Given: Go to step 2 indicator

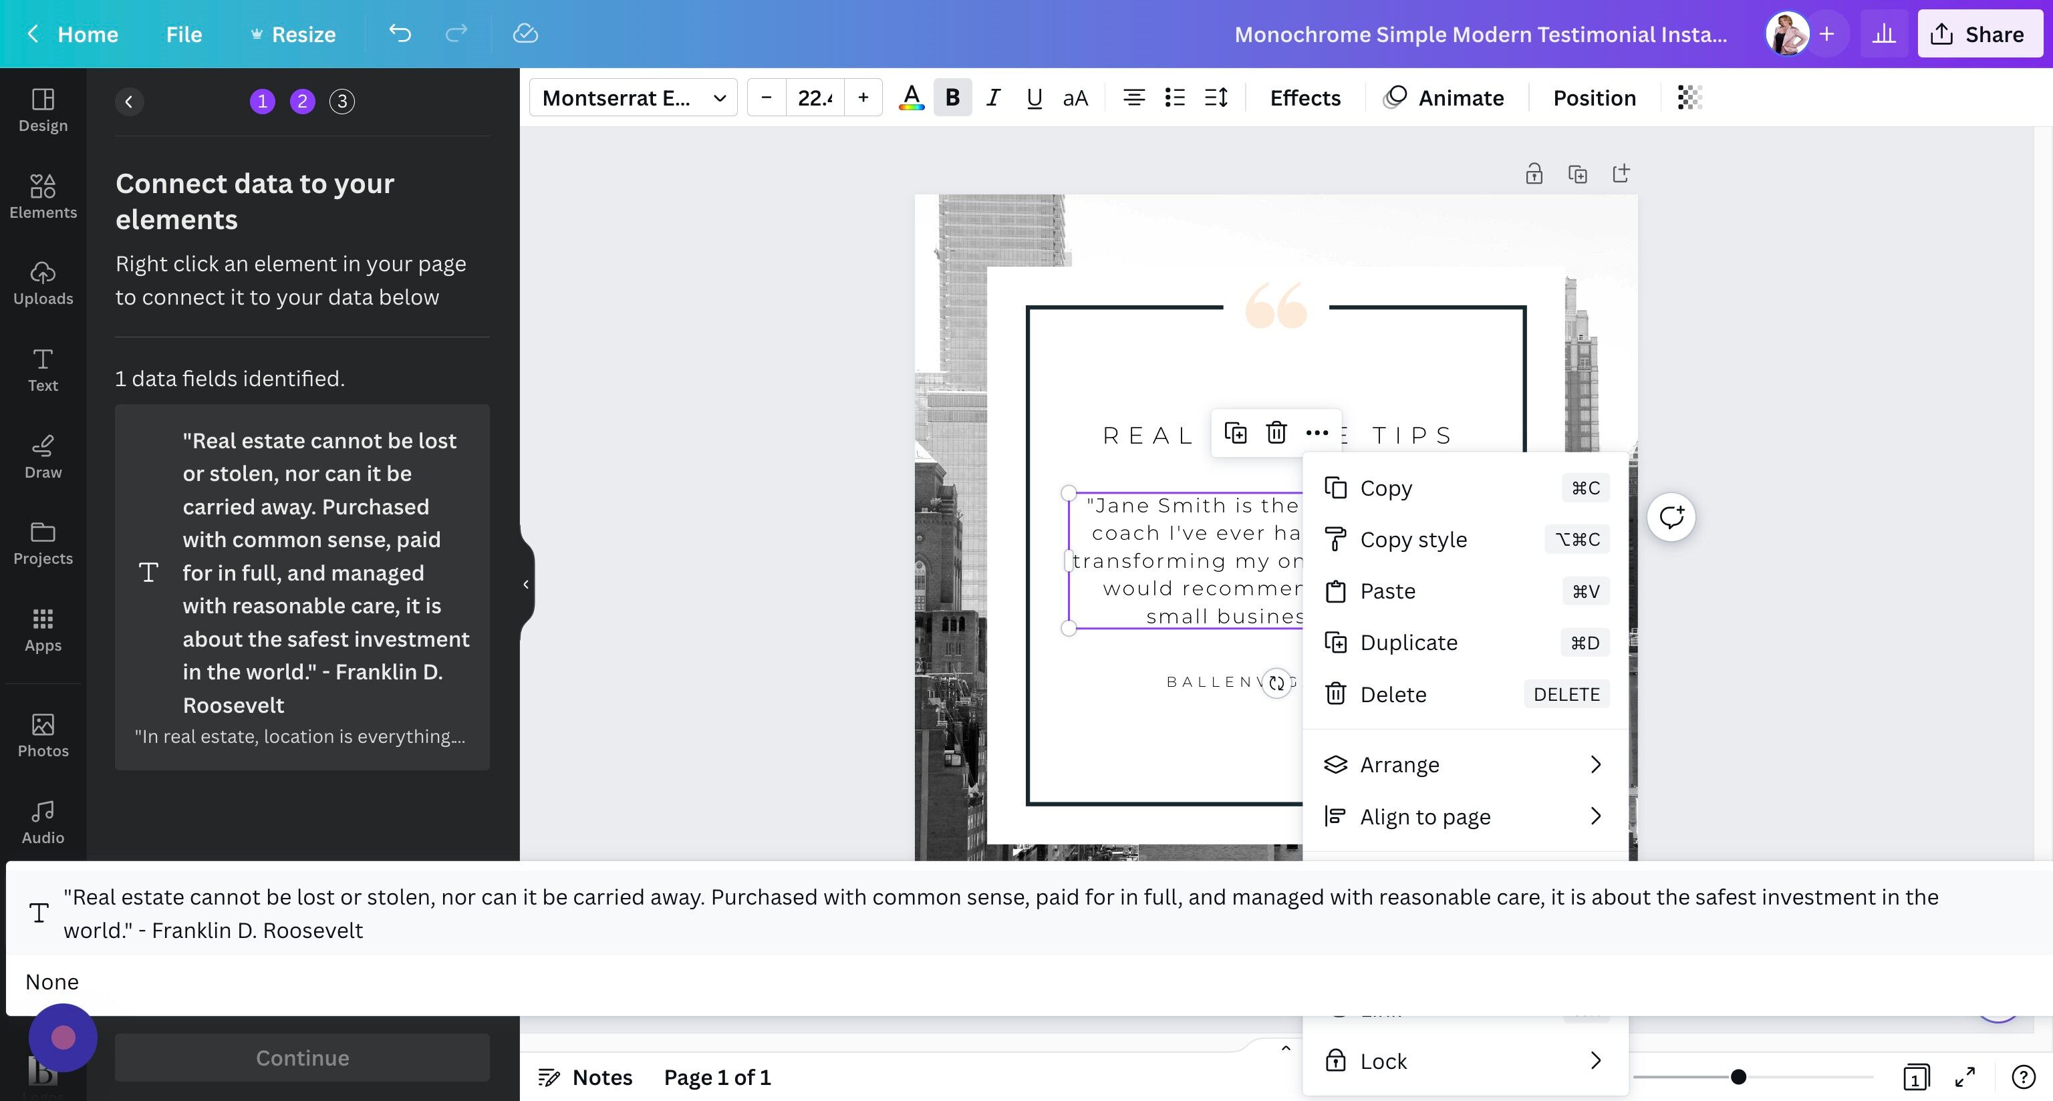Looking at the screenshot, I should tap(302, 101).
